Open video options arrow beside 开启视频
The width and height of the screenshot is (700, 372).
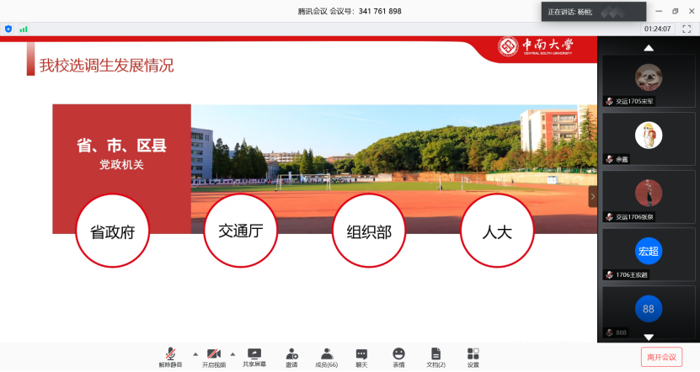[232, 353]
